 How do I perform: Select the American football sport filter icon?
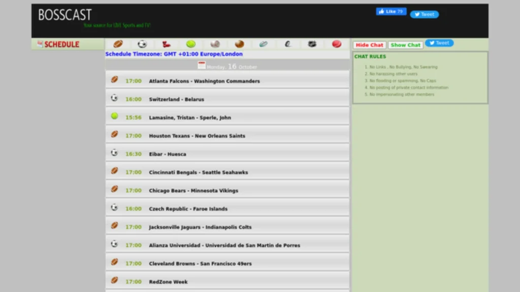point(118,44)
